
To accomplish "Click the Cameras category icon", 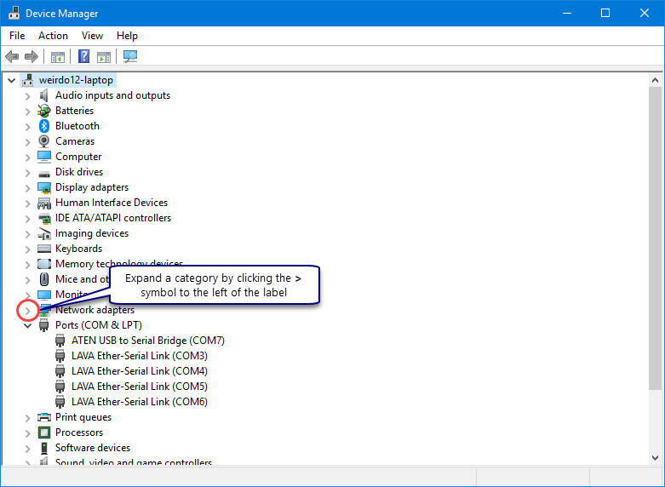I will 44,141.
